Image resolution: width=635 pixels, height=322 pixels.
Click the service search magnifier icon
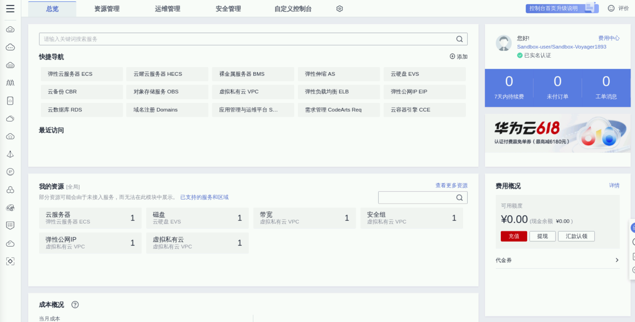point(459,39)
